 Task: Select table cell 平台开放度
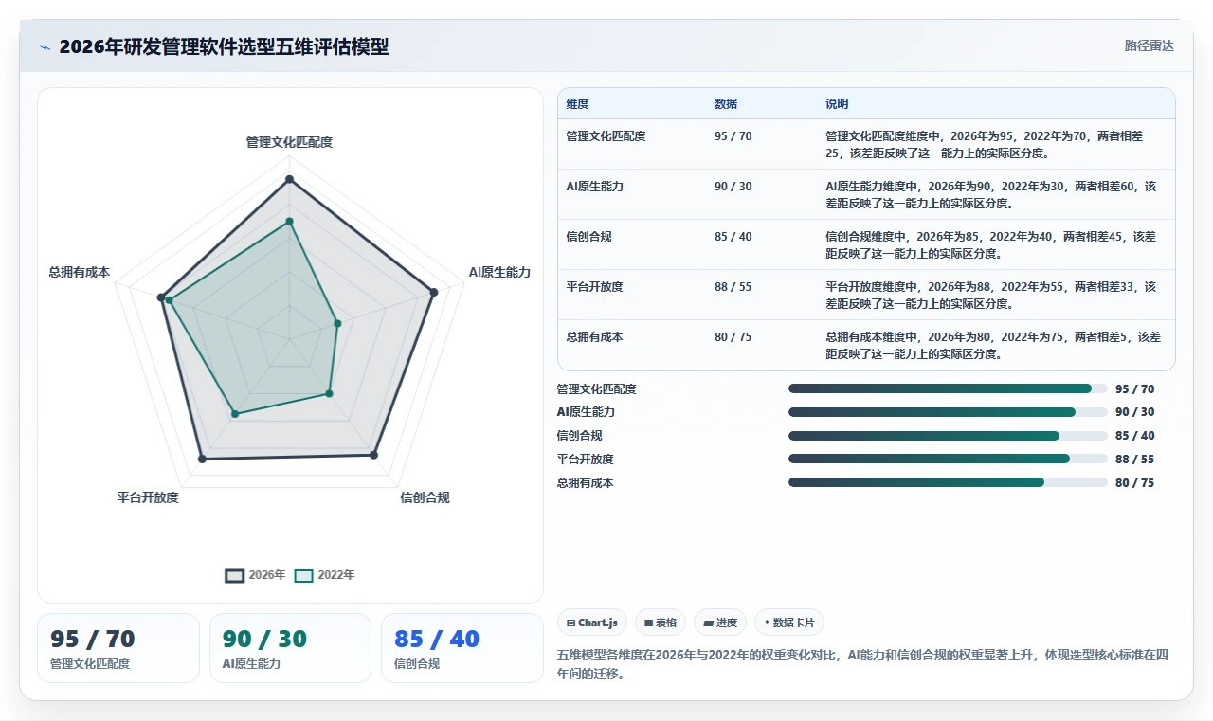(595, 287)
